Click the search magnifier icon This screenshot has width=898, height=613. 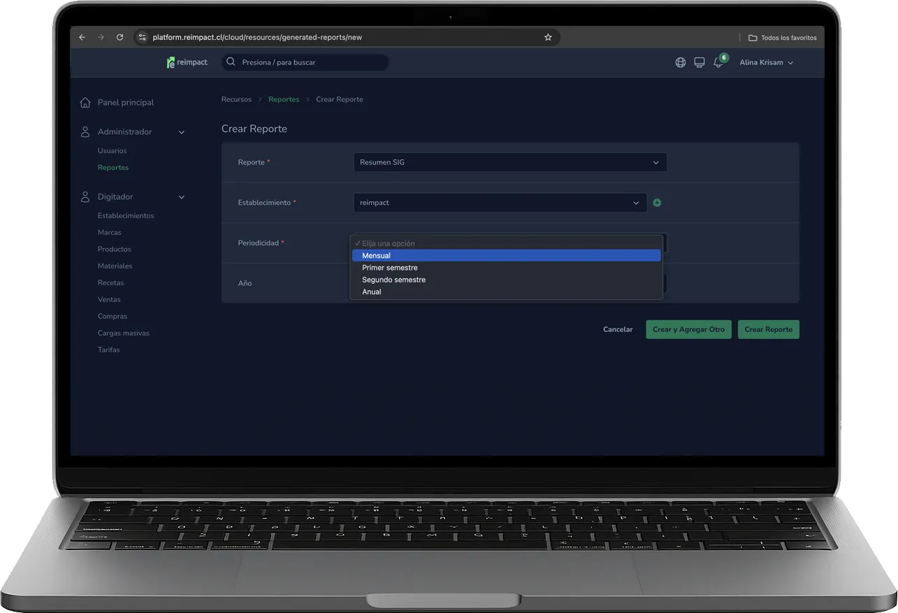click(230, 62)
